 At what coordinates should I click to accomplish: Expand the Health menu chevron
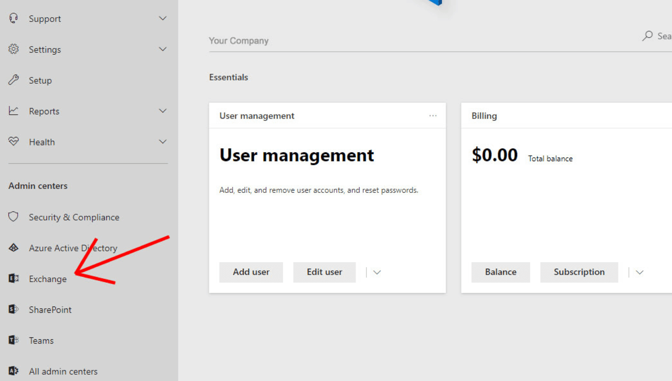[163, 142]
